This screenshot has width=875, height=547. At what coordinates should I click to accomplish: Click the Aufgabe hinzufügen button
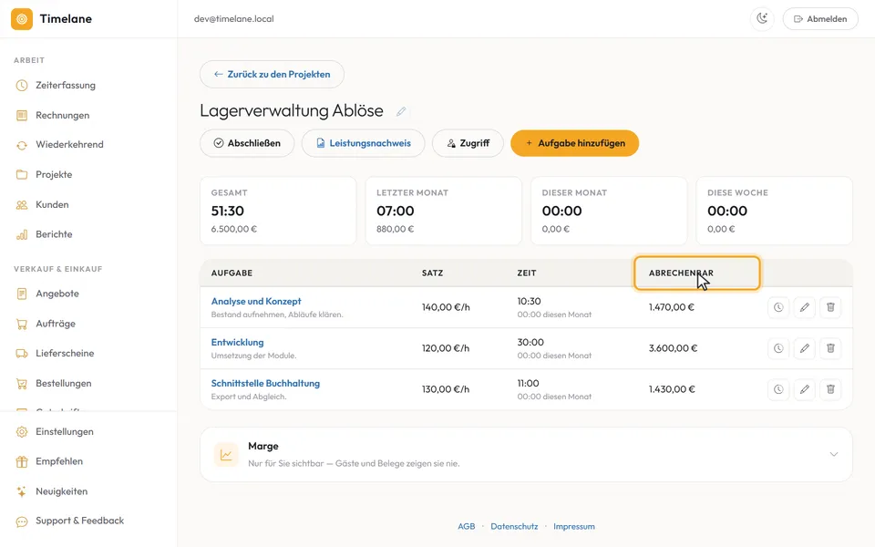point(575,143)
